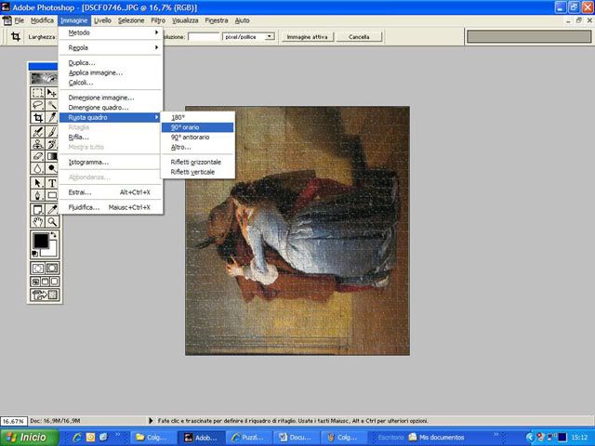Select the Eyedropper tool
Viewport: 595px width, 446px height.
coord(52,210)
